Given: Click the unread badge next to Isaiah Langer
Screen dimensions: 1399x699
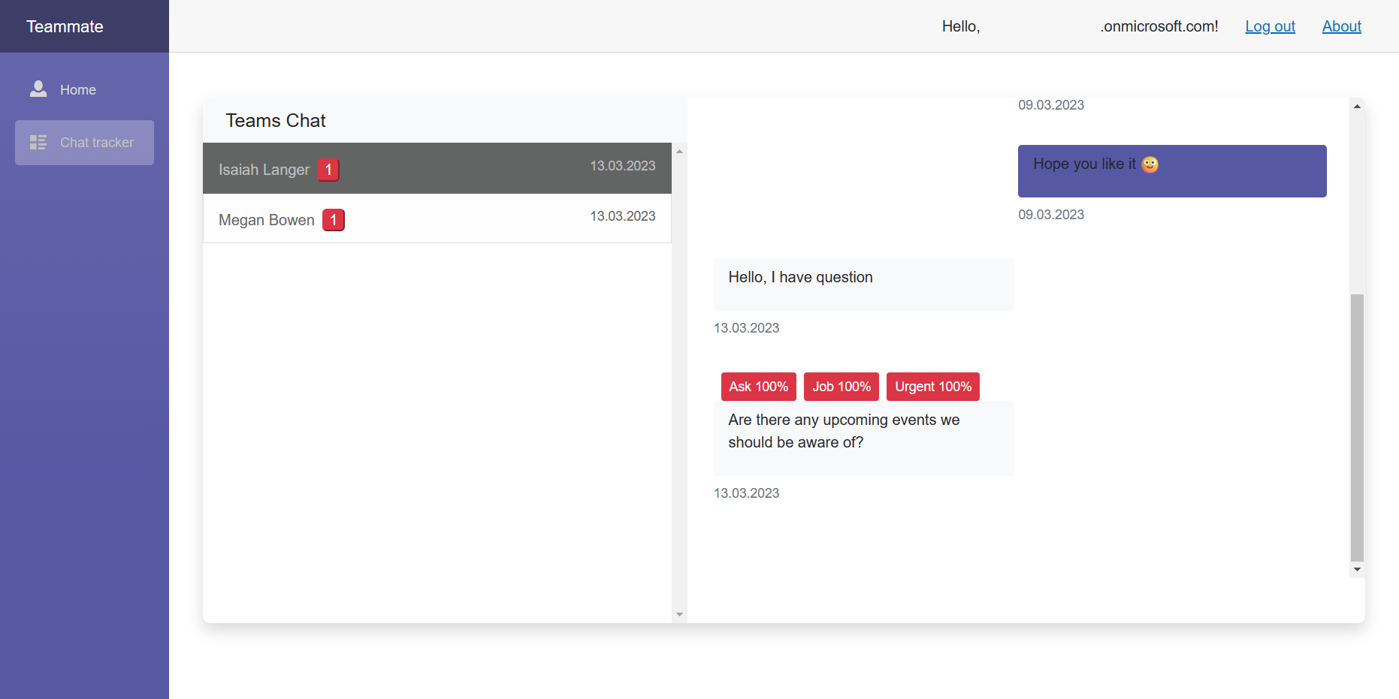Looking at the screenshot, I should click(328, 170).
